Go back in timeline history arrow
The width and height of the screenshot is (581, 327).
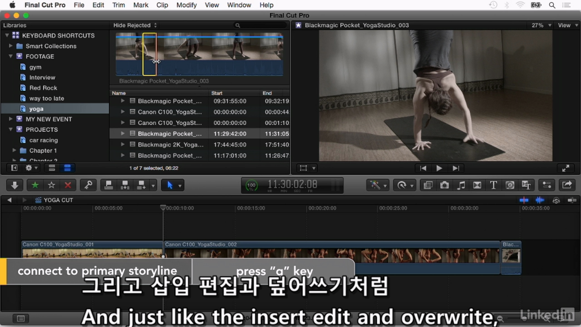[x=9, y=200]
